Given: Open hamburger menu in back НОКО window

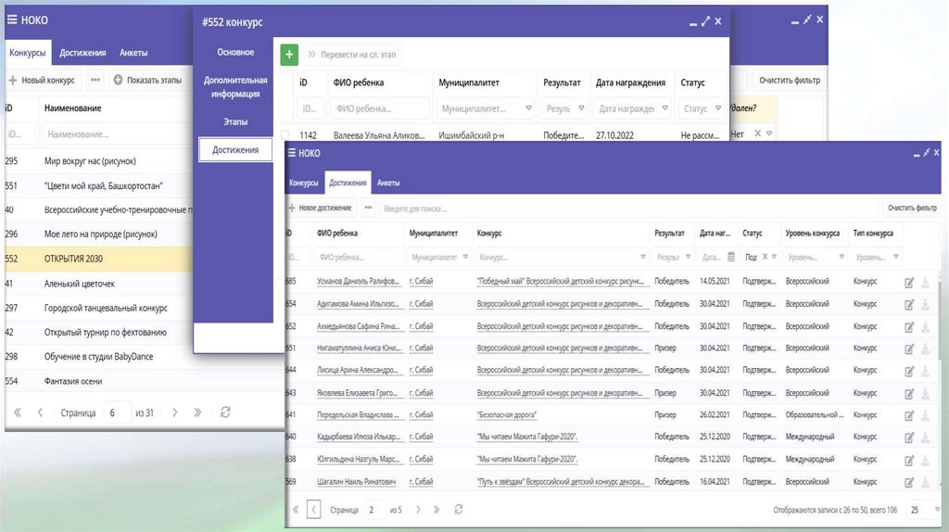Looking at the screenshot, I should [x=12, y=20].
